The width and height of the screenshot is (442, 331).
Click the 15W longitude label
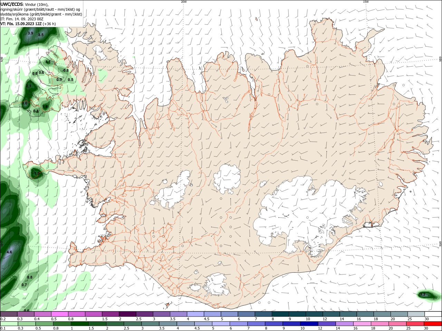pos(366,2)
